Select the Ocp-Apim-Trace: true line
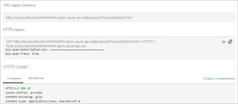 coord(22,54)
